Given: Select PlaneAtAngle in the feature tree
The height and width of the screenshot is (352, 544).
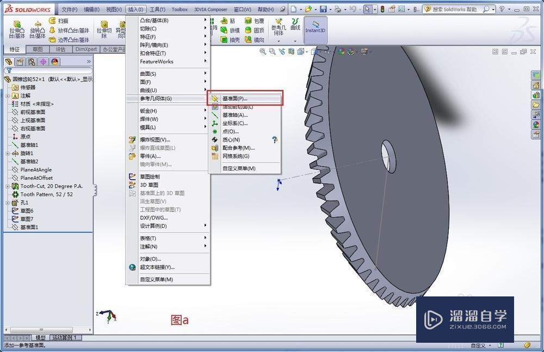Looking at the screenshot, I should [36, 169].
